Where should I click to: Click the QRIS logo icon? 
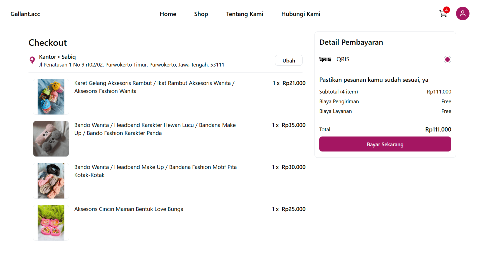(325, 59)
